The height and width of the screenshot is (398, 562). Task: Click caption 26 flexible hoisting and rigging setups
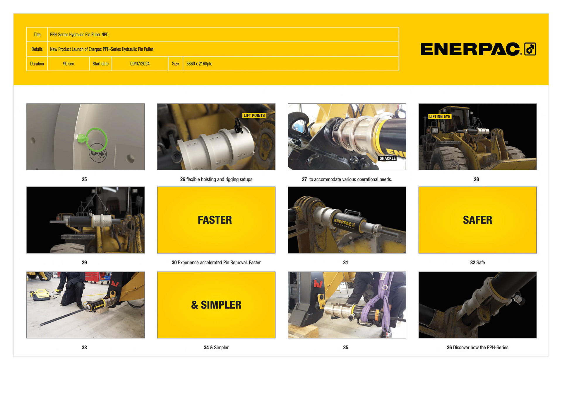pos(216,179)
